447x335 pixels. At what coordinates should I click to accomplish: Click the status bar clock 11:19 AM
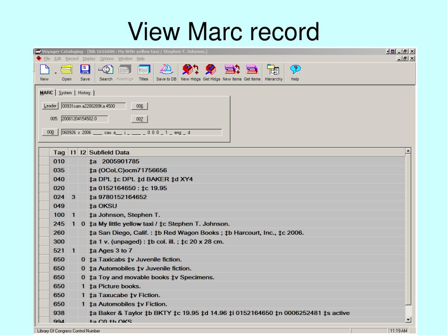(399, 331)
